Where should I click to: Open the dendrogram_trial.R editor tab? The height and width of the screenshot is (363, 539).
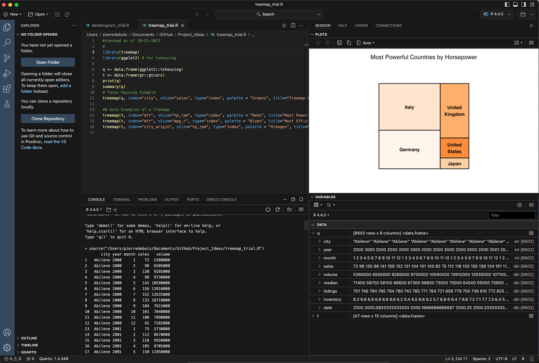click(x=110, y=25)
